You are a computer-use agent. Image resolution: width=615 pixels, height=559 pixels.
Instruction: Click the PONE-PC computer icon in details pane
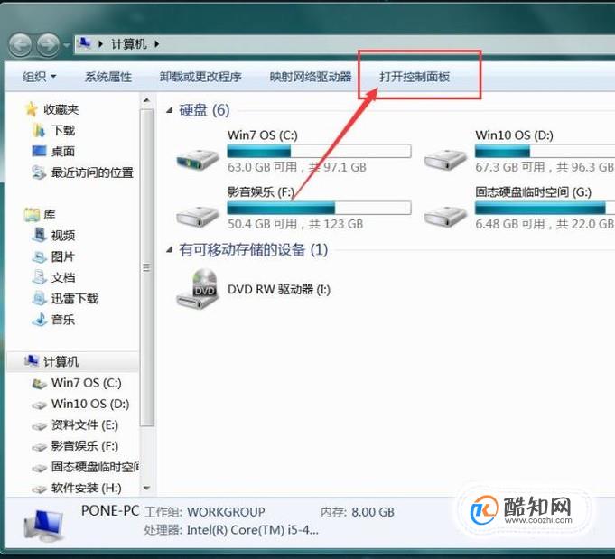point(44,524)
